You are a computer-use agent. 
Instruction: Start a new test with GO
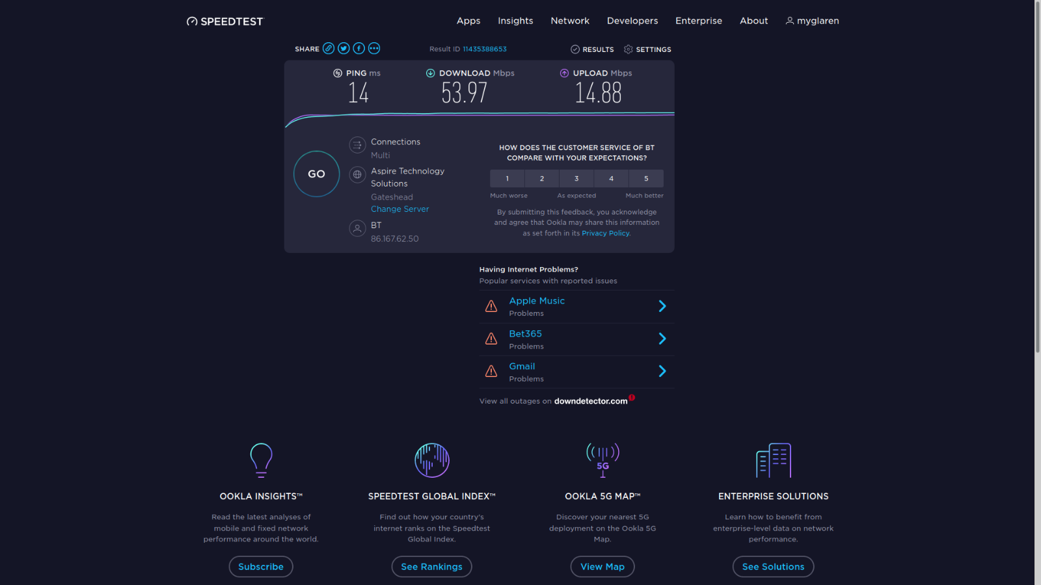click(317, 174)
